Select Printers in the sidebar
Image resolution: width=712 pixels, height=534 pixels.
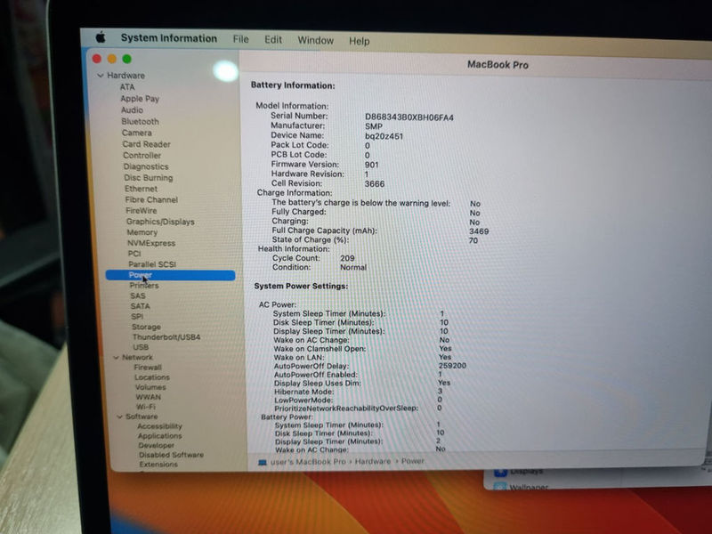tap(144, 286)
